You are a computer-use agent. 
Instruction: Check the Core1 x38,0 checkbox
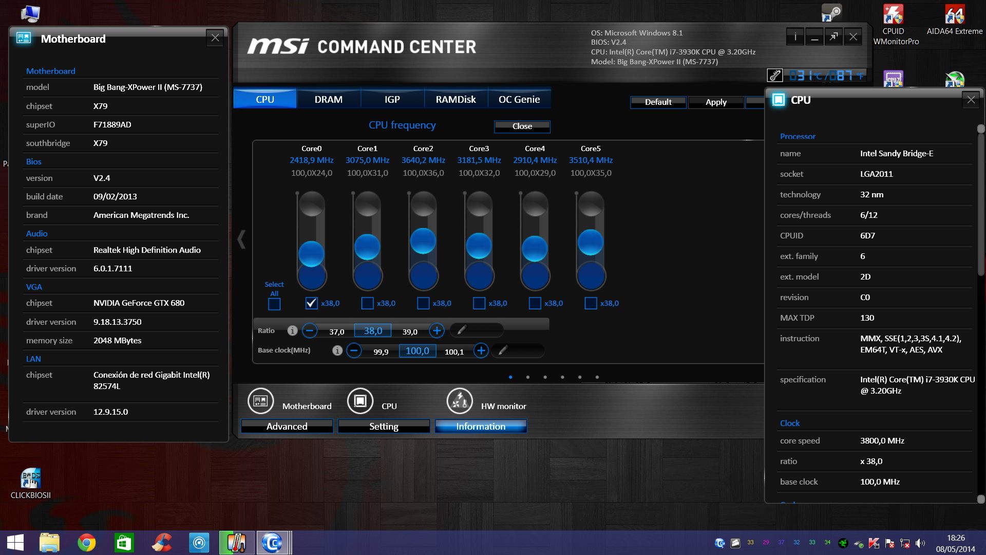pyautogui.click(x=367, y=303)
